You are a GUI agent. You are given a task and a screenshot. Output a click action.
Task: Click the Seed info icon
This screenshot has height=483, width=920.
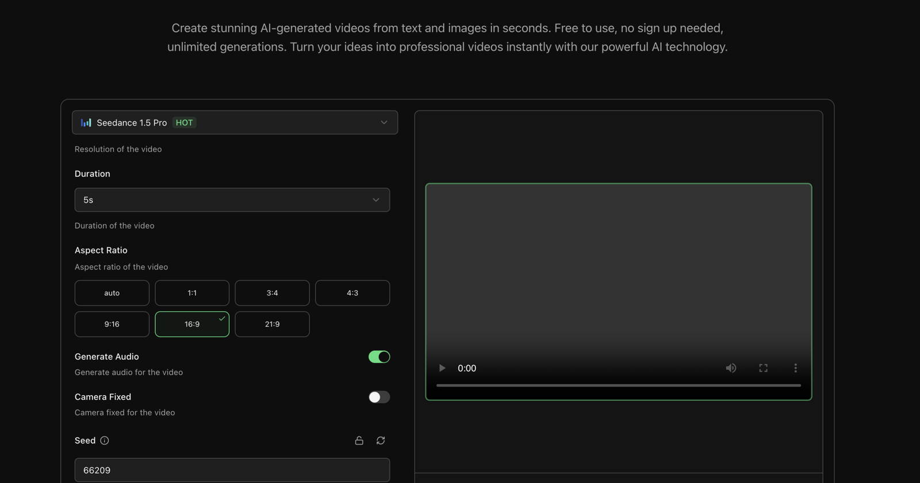click(x=105, y=441)
